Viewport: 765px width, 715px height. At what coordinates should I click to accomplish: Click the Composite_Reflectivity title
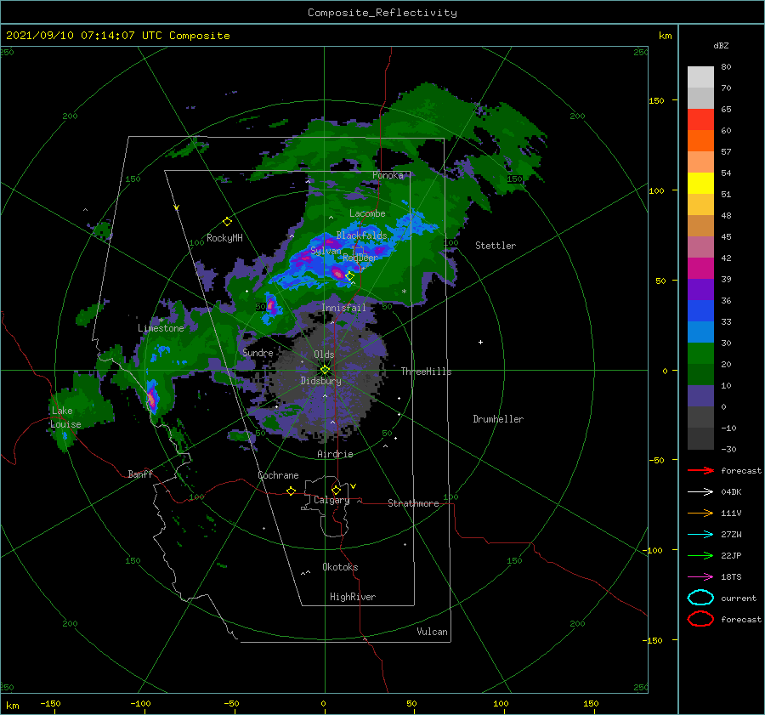click(x=382, y=13)
